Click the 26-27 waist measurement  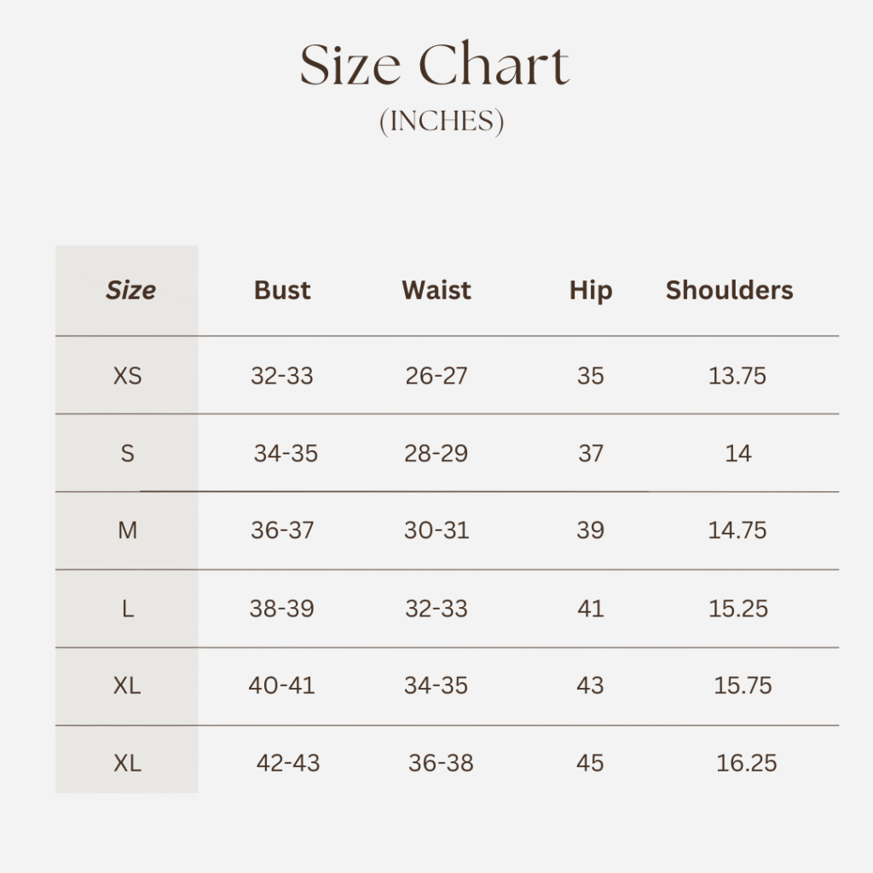pos(436,376)
